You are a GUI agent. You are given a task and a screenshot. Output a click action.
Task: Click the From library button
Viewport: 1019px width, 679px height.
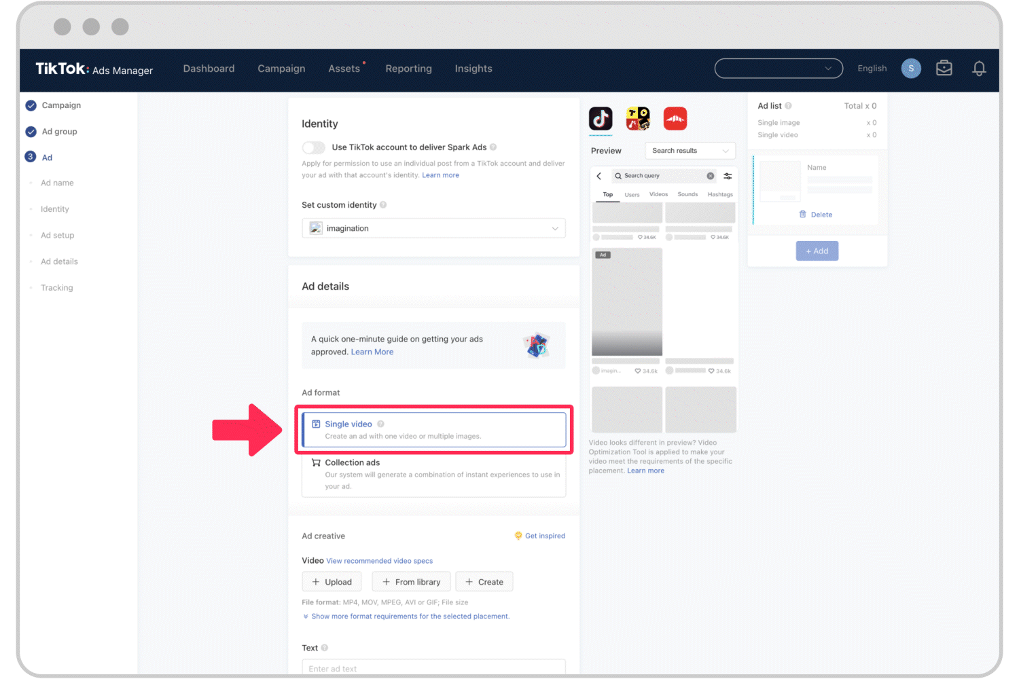click(x=411, y=582)
